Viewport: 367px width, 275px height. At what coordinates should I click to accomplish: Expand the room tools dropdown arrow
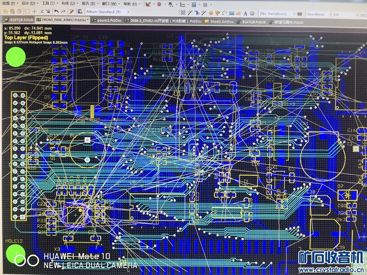tap(200, 5)
